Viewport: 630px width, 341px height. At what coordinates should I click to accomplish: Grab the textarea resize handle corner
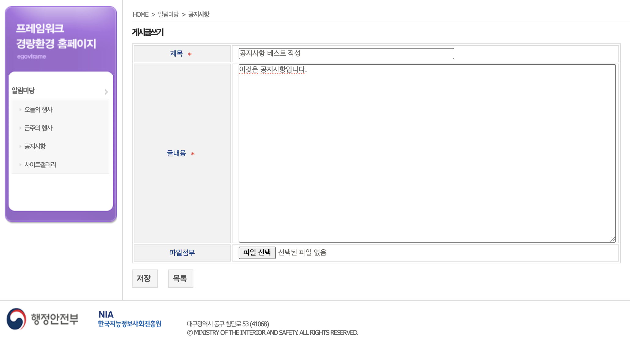[613, 239]
